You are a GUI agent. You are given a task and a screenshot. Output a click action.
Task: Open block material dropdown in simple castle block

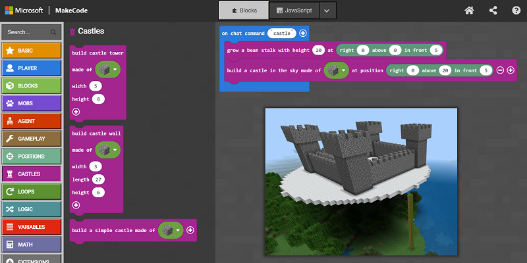pyautogui.click(x=171, y=230)
